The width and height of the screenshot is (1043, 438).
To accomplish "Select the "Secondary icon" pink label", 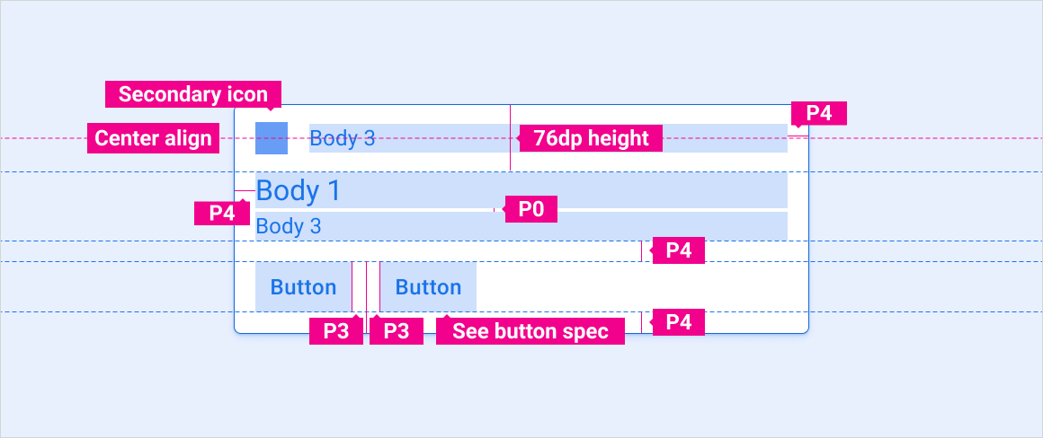I will (193, 94).
